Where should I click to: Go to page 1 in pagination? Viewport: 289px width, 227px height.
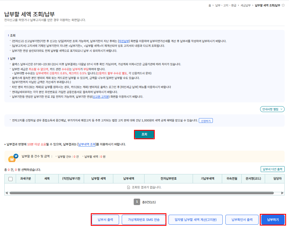click(x=137, y=202)
